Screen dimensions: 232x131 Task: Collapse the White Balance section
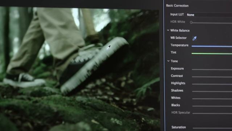[x=168, y=30]
